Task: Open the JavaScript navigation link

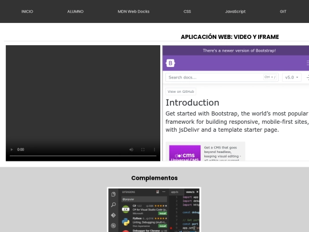Action: (x=235, y=11)
